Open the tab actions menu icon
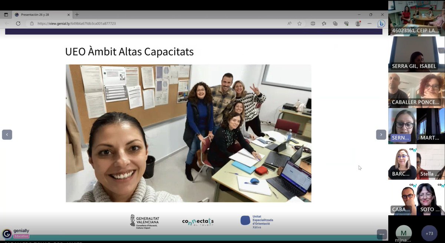 tap(6, 15)
